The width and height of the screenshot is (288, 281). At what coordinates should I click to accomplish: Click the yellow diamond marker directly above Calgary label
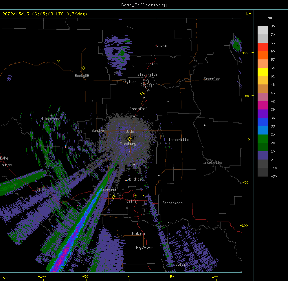[135, 197]
